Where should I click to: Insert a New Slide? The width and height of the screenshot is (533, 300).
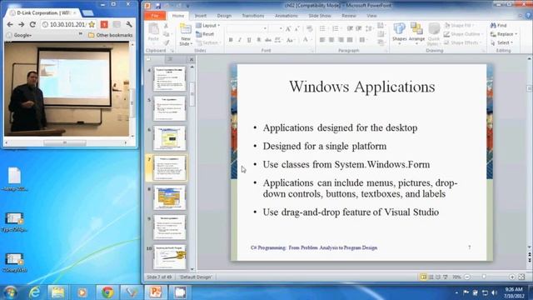coord(186,34)
